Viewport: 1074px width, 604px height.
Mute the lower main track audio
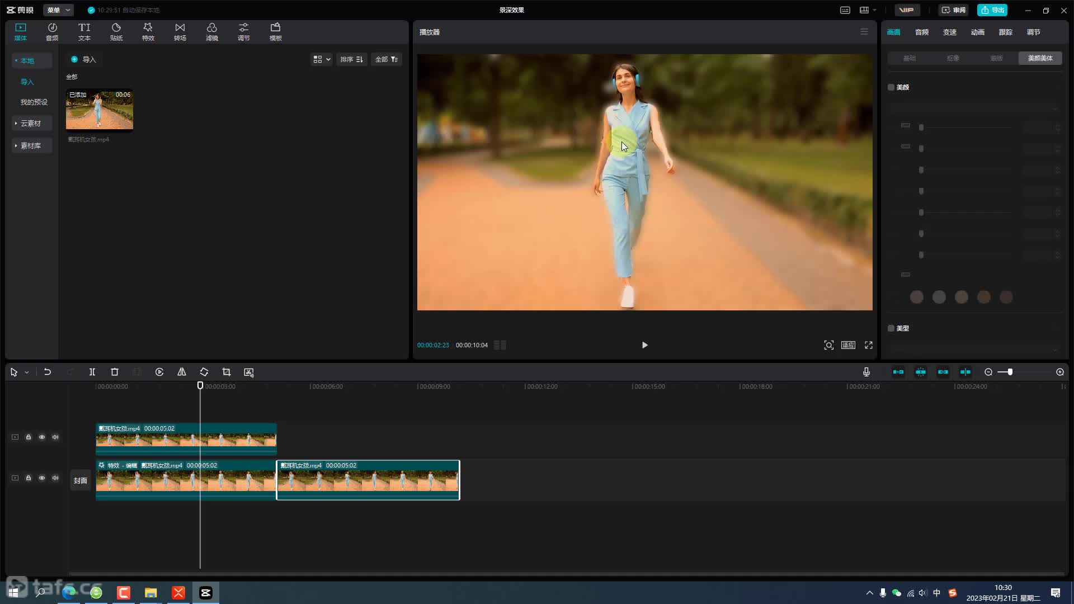pos(55,478)
